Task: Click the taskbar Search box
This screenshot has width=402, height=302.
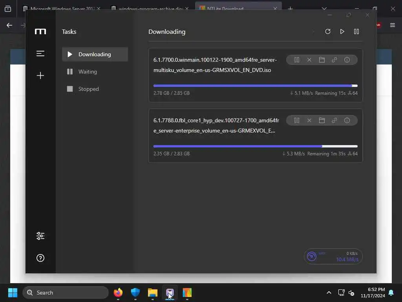Action: [x=66, y=293]
